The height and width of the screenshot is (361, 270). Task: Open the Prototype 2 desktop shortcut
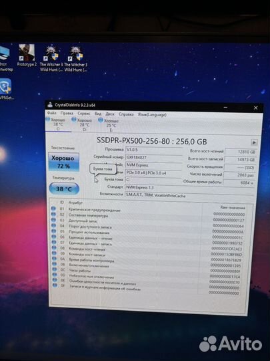pos(27,55)
